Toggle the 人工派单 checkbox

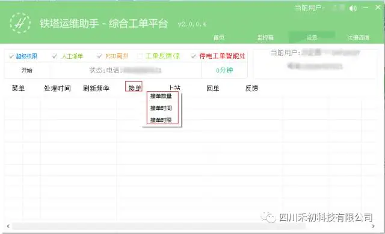coord(55,56)
